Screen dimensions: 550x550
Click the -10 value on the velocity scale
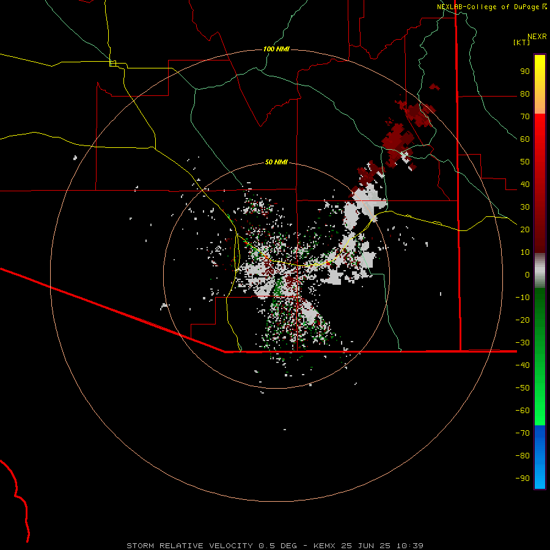522,298
